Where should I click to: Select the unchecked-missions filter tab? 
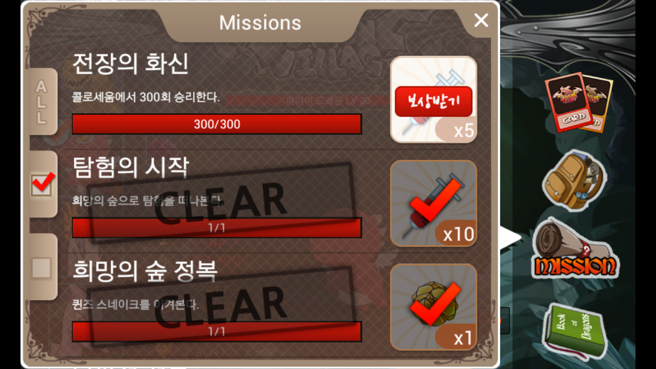click(42, 267)
